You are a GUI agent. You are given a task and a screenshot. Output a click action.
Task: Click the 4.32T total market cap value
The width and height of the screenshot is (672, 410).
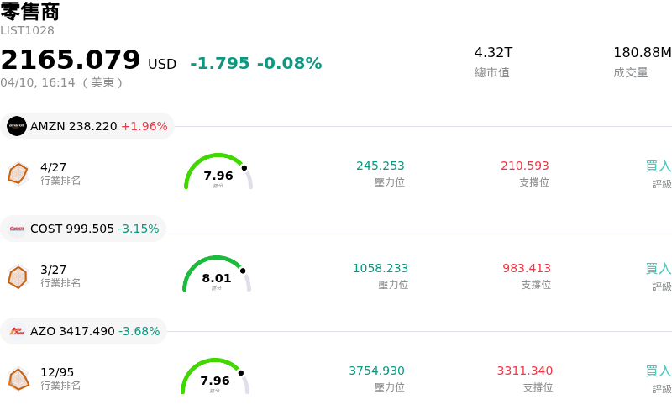coord(493,53)
